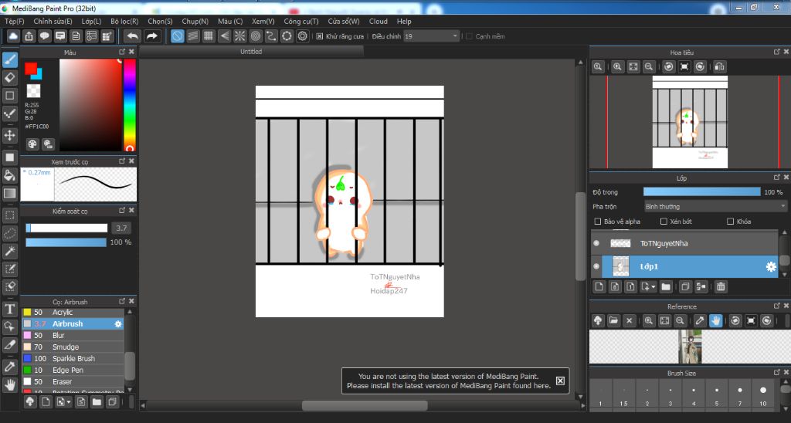Dismiss the update notification message
The height and width of the screenshot is (423, 791).
point(560,381)
